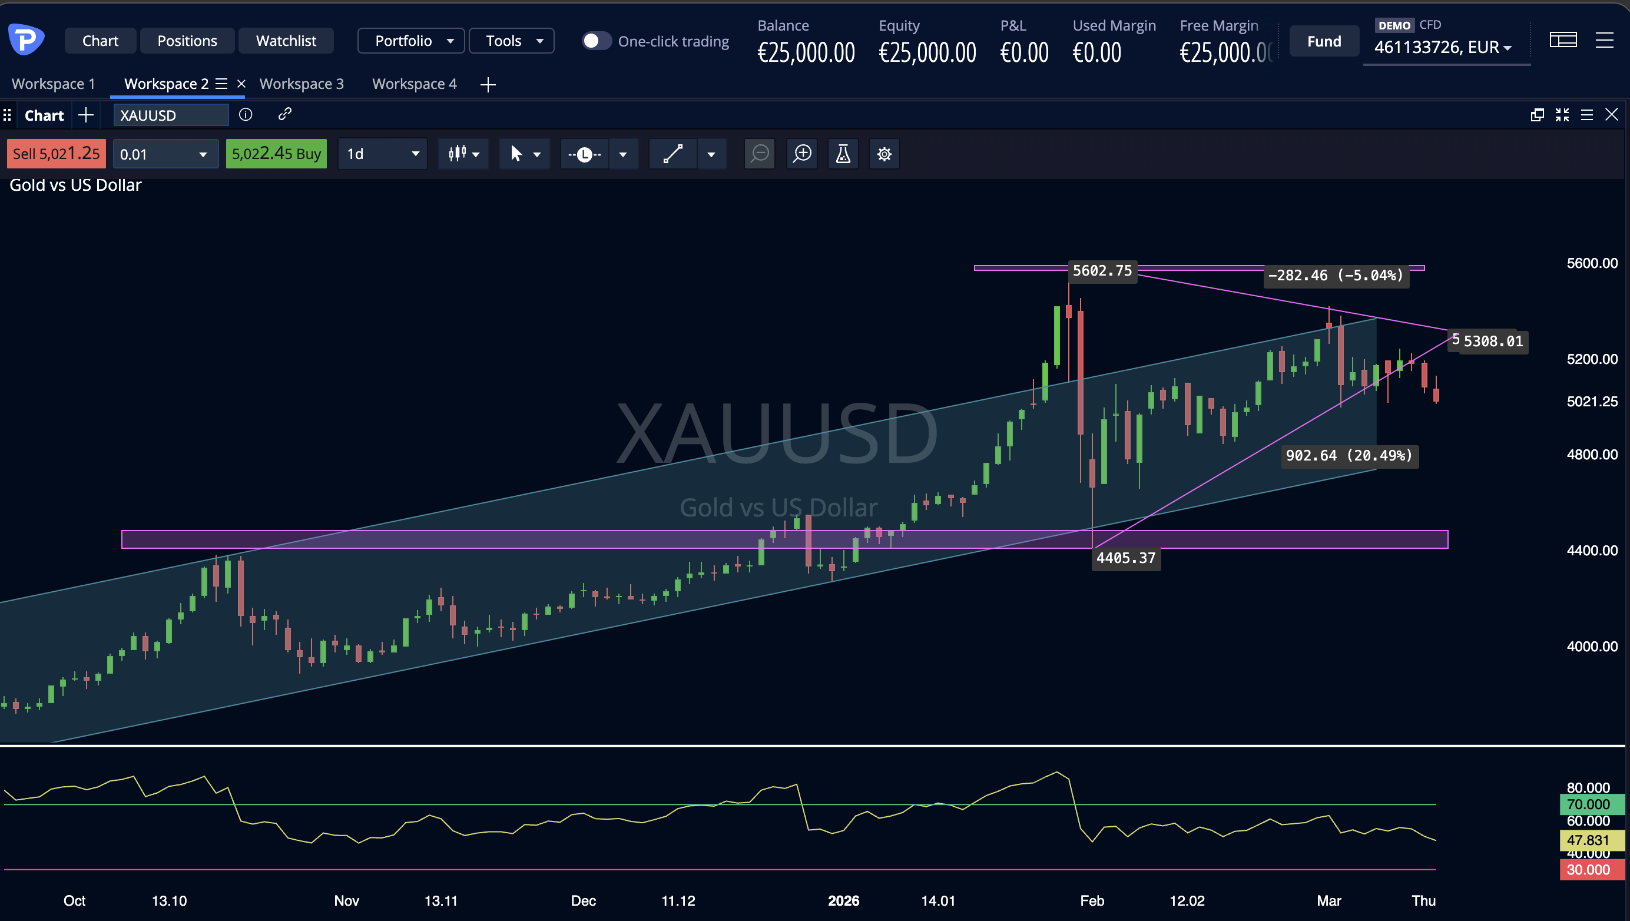This screenshot has width=1630, height=921.
Task: Toggle the layout view icon near account
Action: point(1562,41)
